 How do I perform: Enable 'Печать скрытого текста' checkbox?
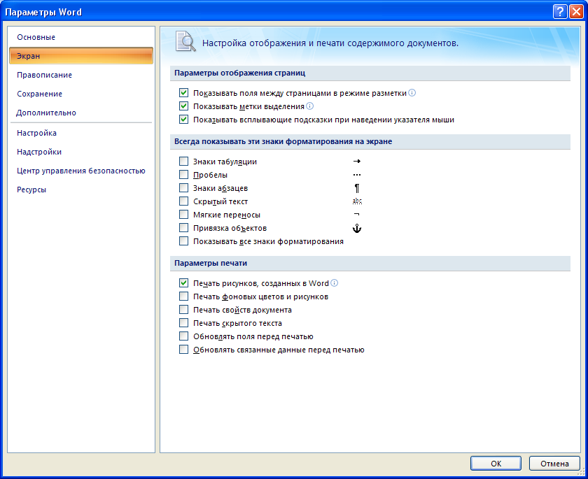point(183,323)
